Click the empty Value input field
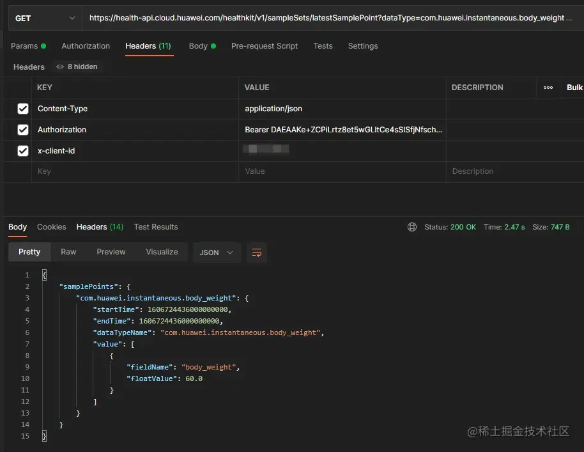Image resolution: width=584 pixels, height=452 pixels. pos(342,171)
